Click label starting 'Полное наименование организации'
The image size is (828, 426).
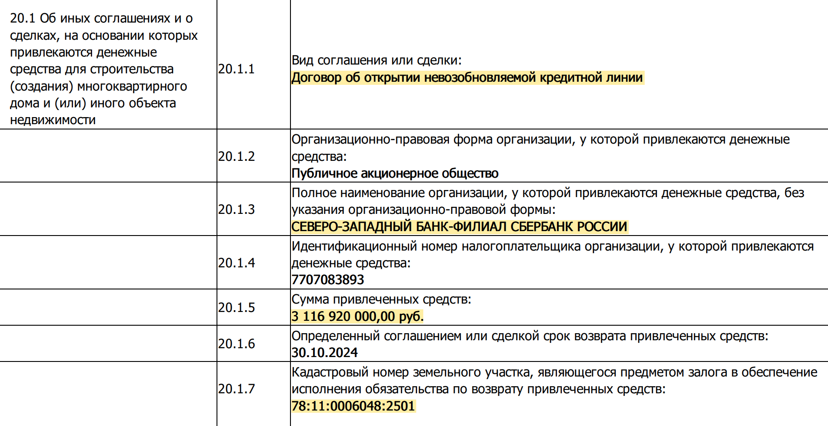pyautogui.click(x=548, y=201)
